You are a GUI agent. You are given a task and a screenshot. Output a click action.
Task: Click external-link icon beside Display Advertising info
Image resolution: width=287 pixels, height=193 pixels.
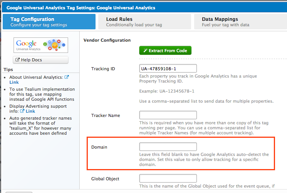(22, 112)
